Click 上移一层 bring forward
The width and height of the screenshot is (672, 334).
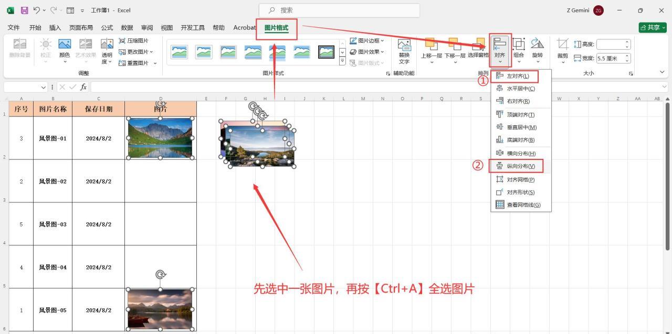[432, 51]
